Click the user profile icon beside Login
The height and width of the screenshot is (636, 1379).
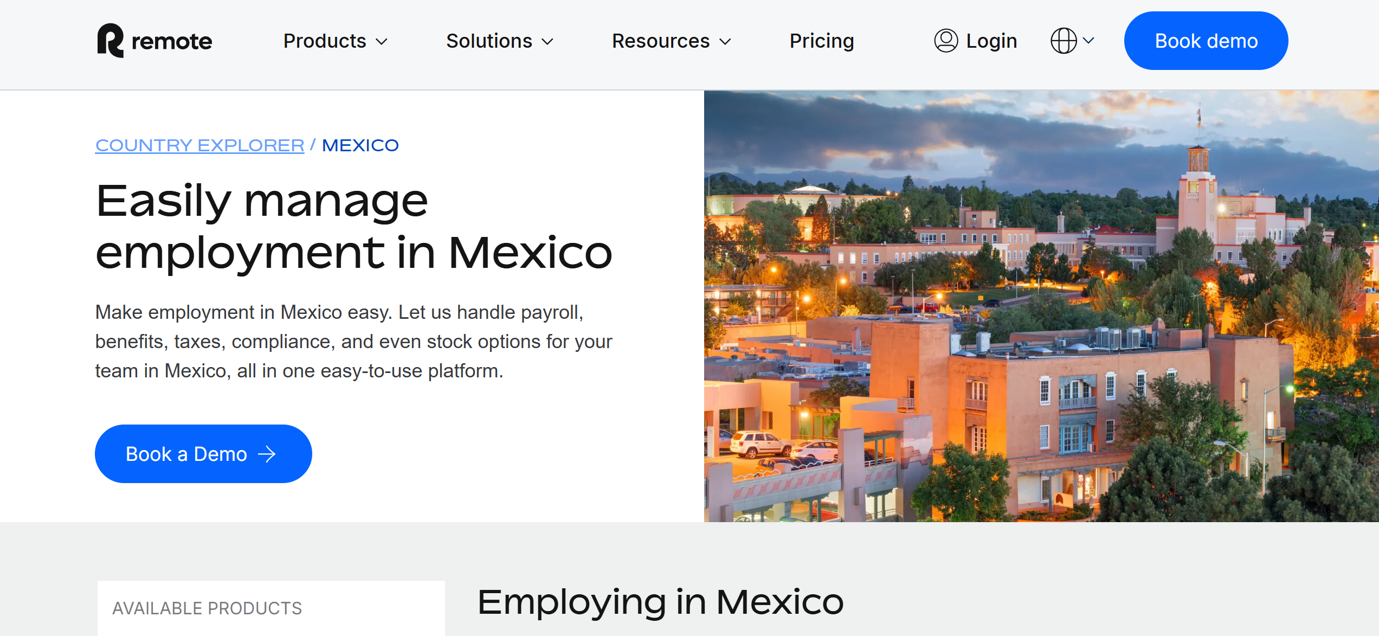point(946,41)
